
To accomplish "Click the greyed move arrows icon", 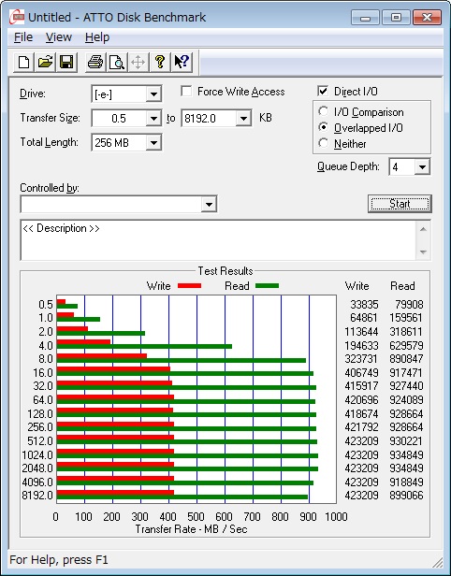I will [x=138, y=62].
